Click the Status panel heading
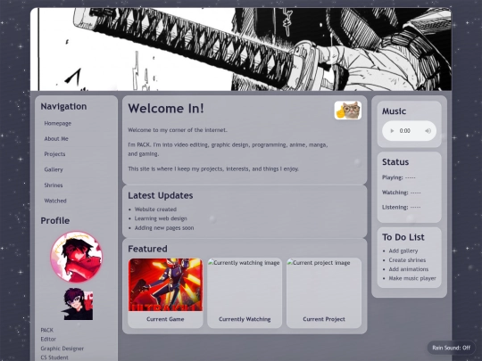Image resolution: width=482 pixels, height=361 pixels. tap(395, 162)
